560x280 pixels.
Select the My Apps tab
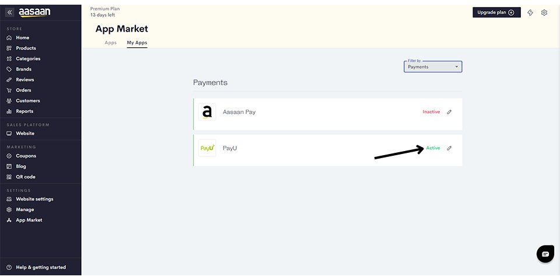[137, 43]
